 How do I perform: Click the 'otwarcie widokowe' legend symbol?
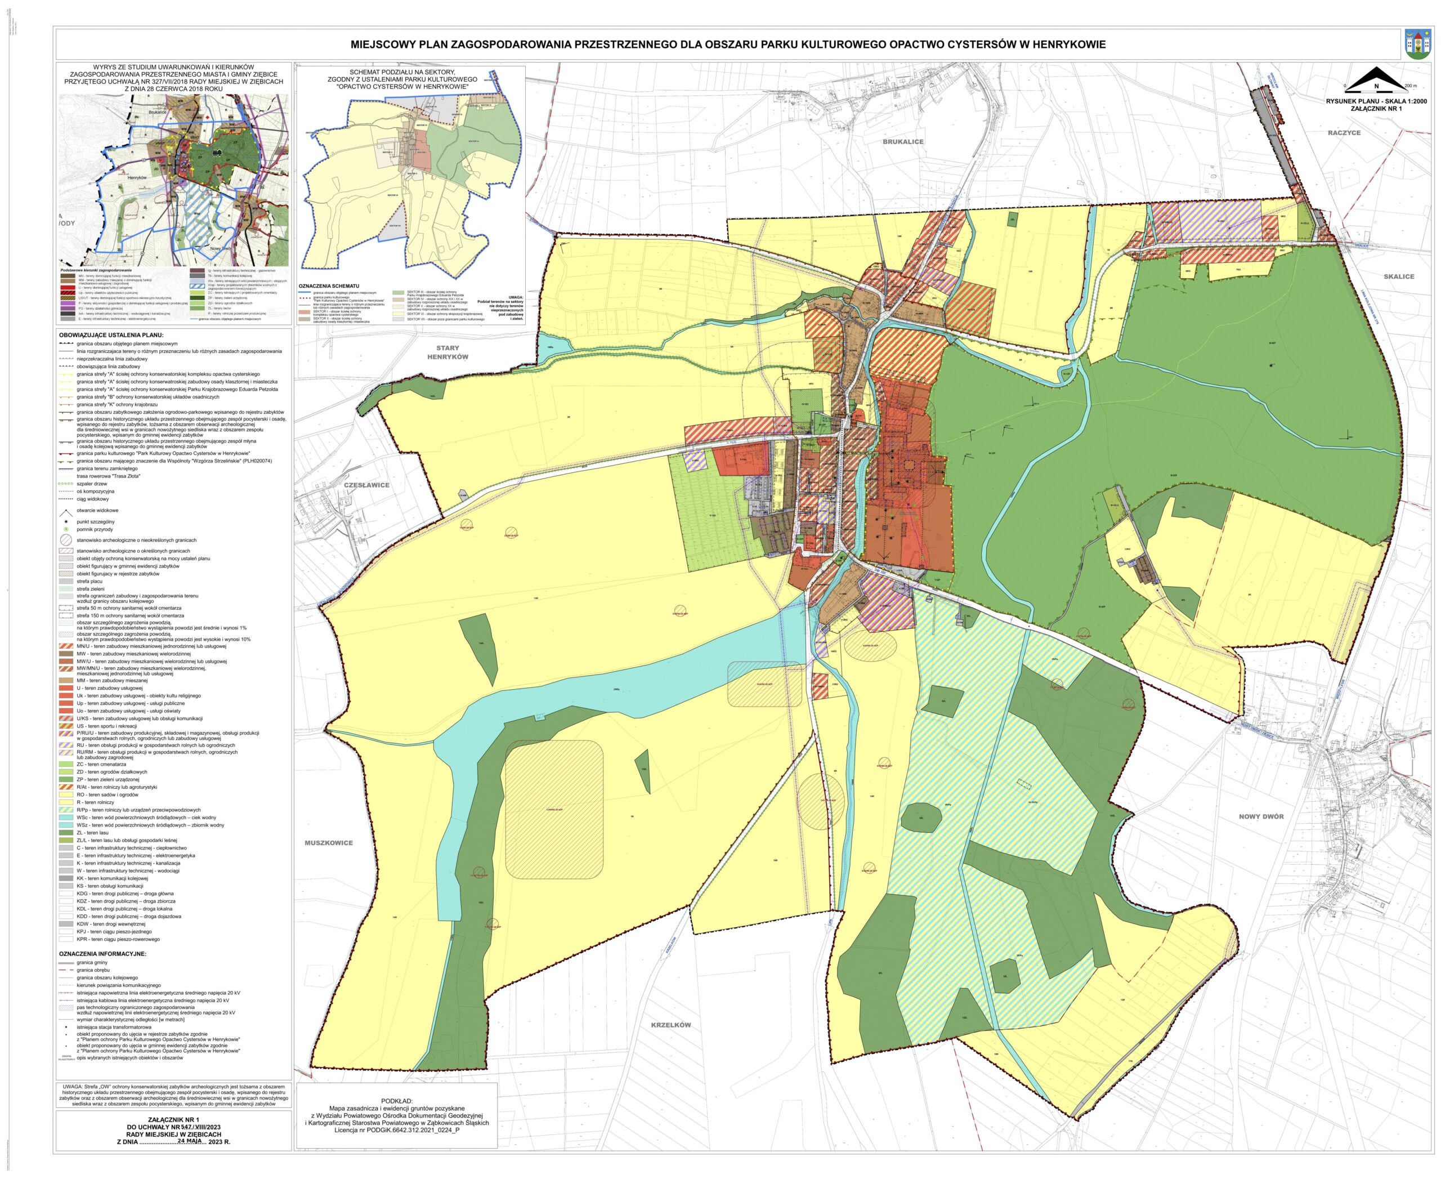[x=66, y=513]
